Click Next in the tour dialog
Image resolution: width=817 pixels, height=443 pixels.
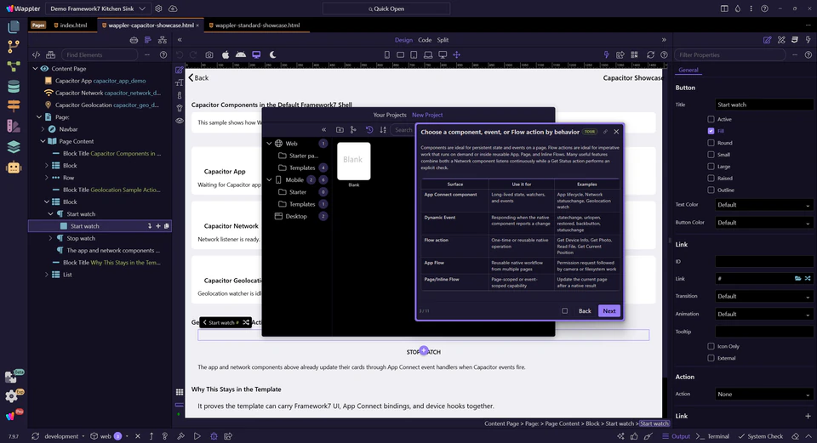coord(609,310)
